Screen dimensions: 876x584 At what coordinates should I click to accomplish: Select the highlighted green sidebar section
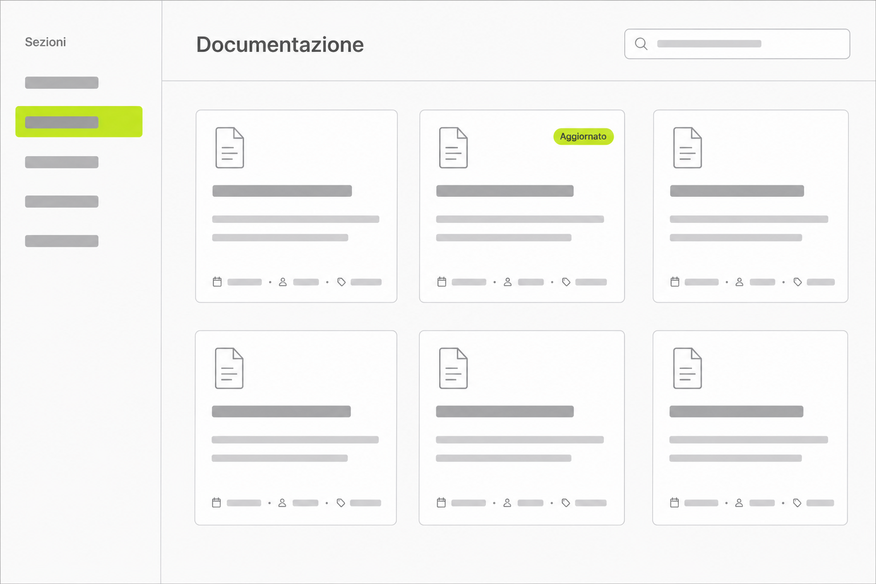point(79,121)
